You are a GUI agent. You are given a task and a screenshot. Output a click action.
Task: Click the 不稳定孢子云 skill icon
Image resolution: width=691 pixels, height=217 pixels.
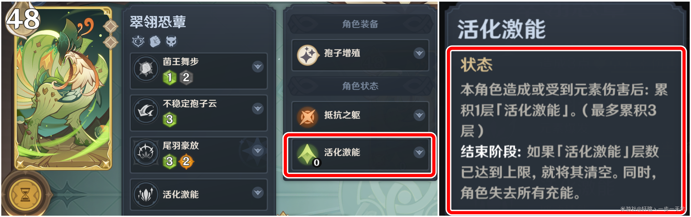pos(146,111)
